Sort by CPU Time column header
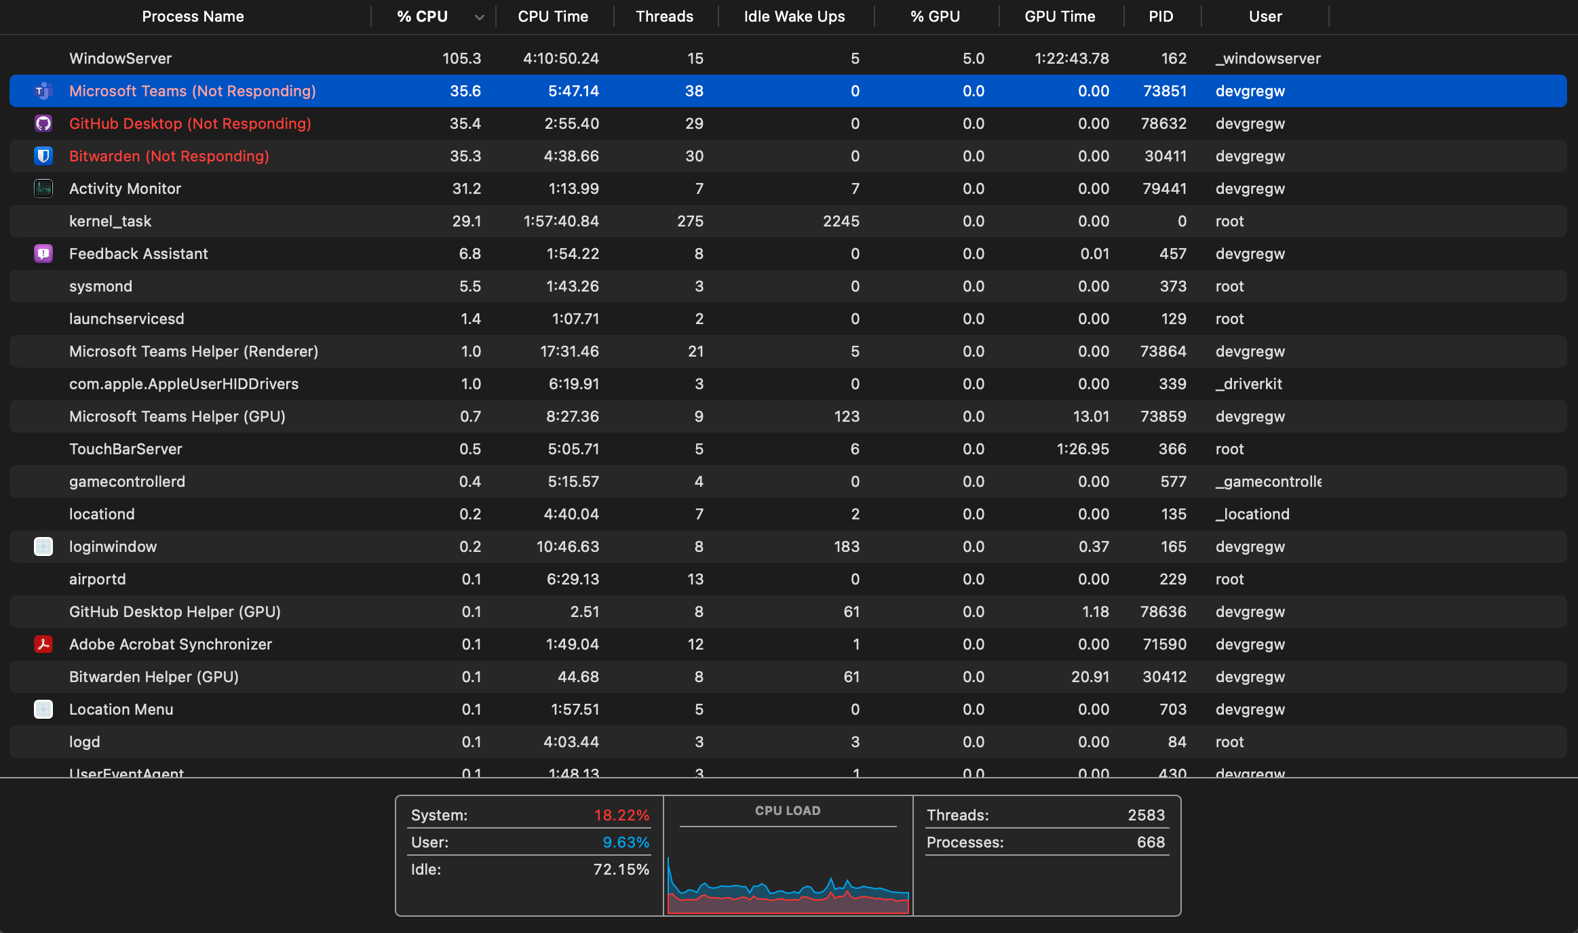 click(553, 16)
